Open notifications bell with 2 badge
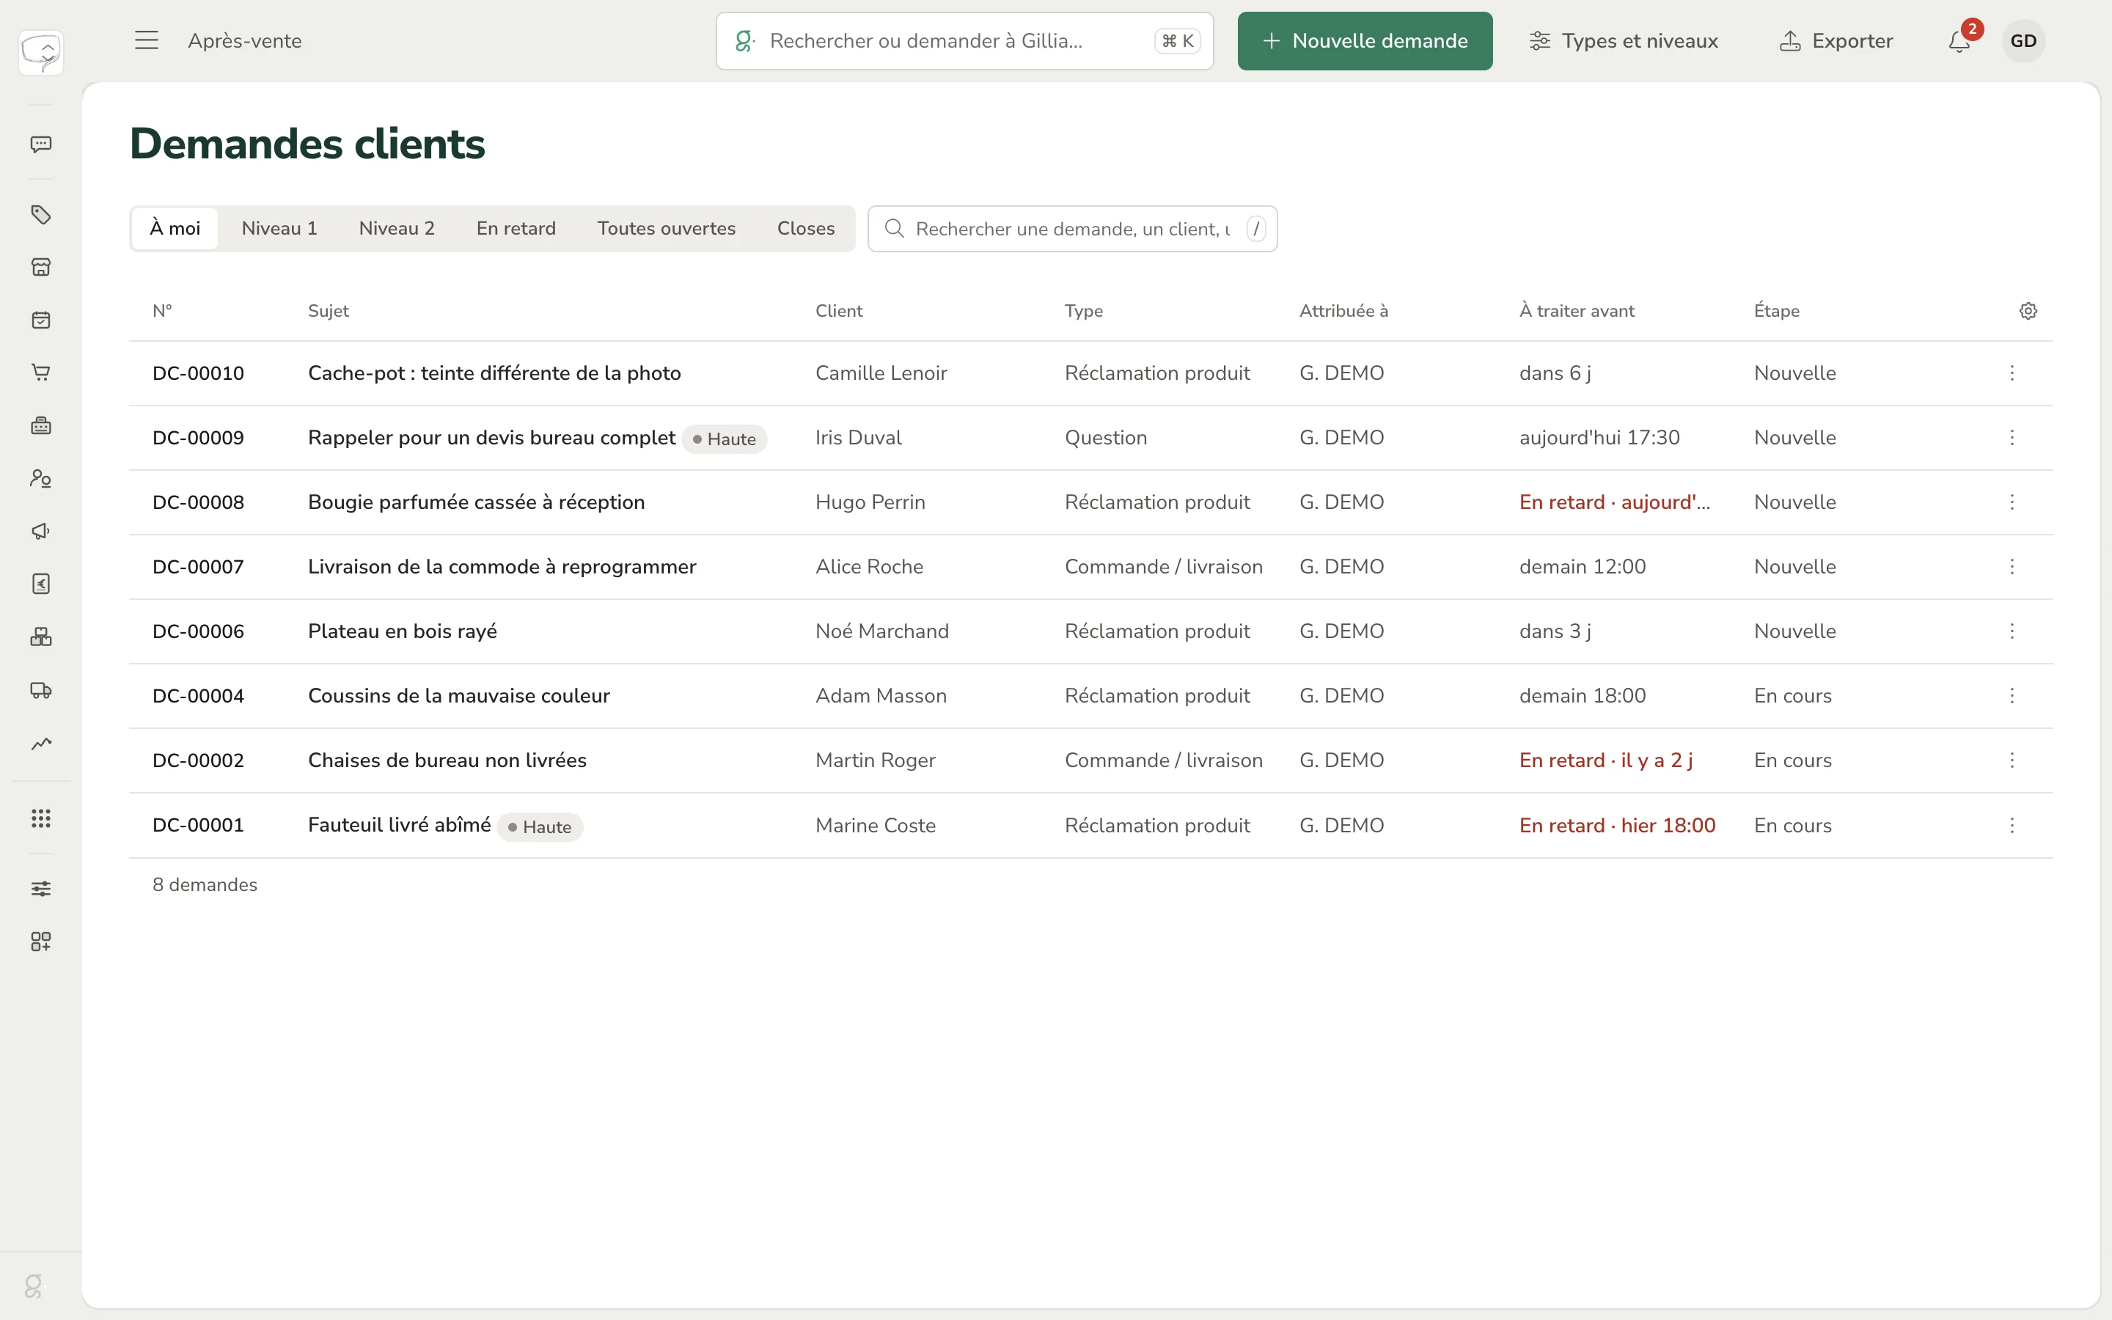 pos(1959,40)
